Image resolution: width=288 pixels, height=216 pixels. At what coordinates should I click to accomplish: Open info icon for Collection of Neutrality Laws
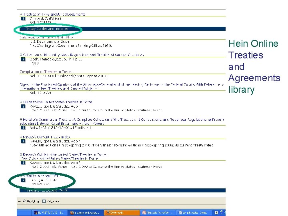[23, 59]
